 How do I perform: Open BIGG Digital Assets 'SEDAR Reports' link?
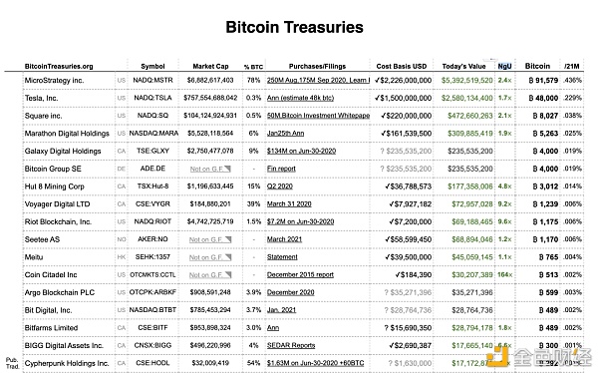tap(291, 345)
